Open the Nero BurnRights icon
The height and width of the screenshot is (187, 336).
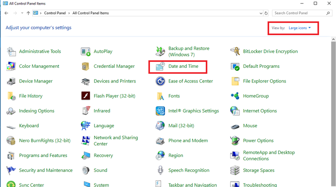coord(11,141)
